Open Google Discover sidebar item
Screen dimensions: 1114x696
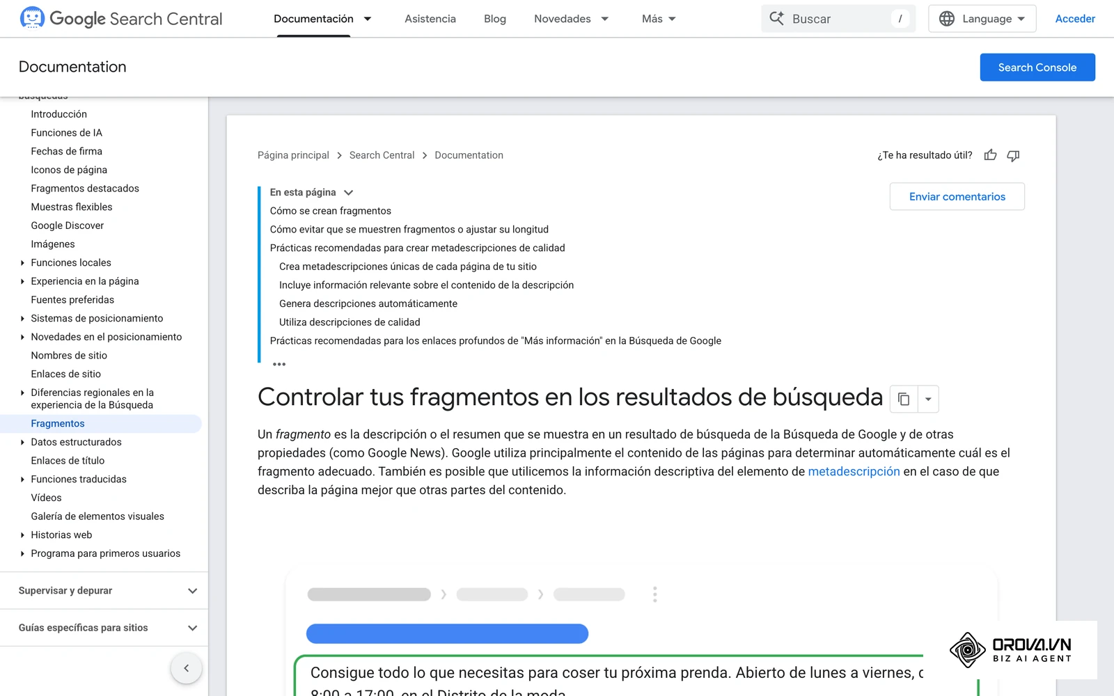click(x=68, y=226)
